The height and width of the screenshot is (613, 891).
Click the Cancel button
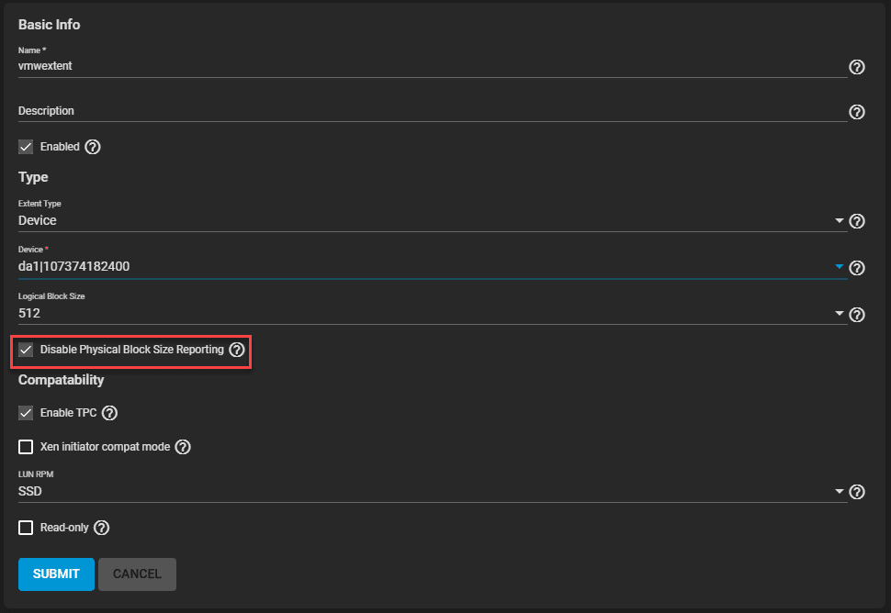[x=137, y=574]
